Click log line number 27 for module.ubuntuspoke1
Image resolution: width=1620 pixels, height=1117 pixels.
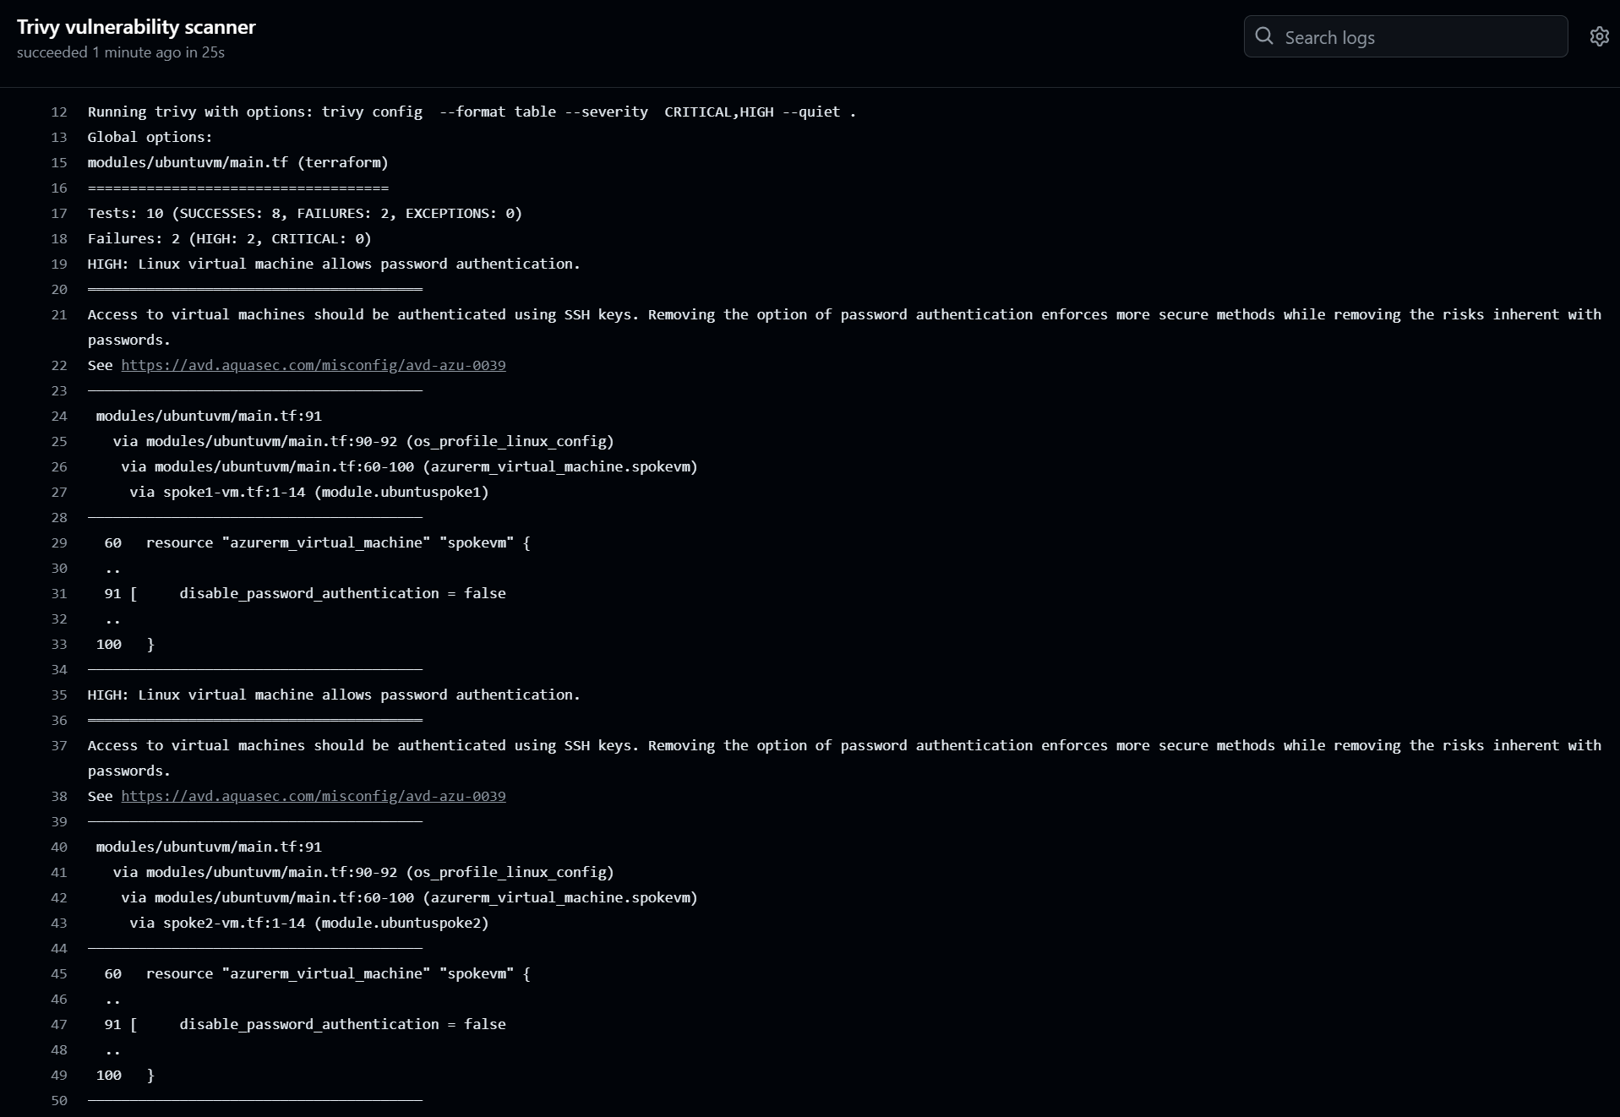tap(59, 492)
